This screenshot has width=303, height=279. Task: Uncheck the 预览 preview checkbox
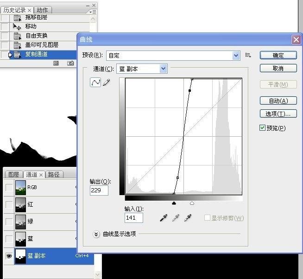pos(263,128)
